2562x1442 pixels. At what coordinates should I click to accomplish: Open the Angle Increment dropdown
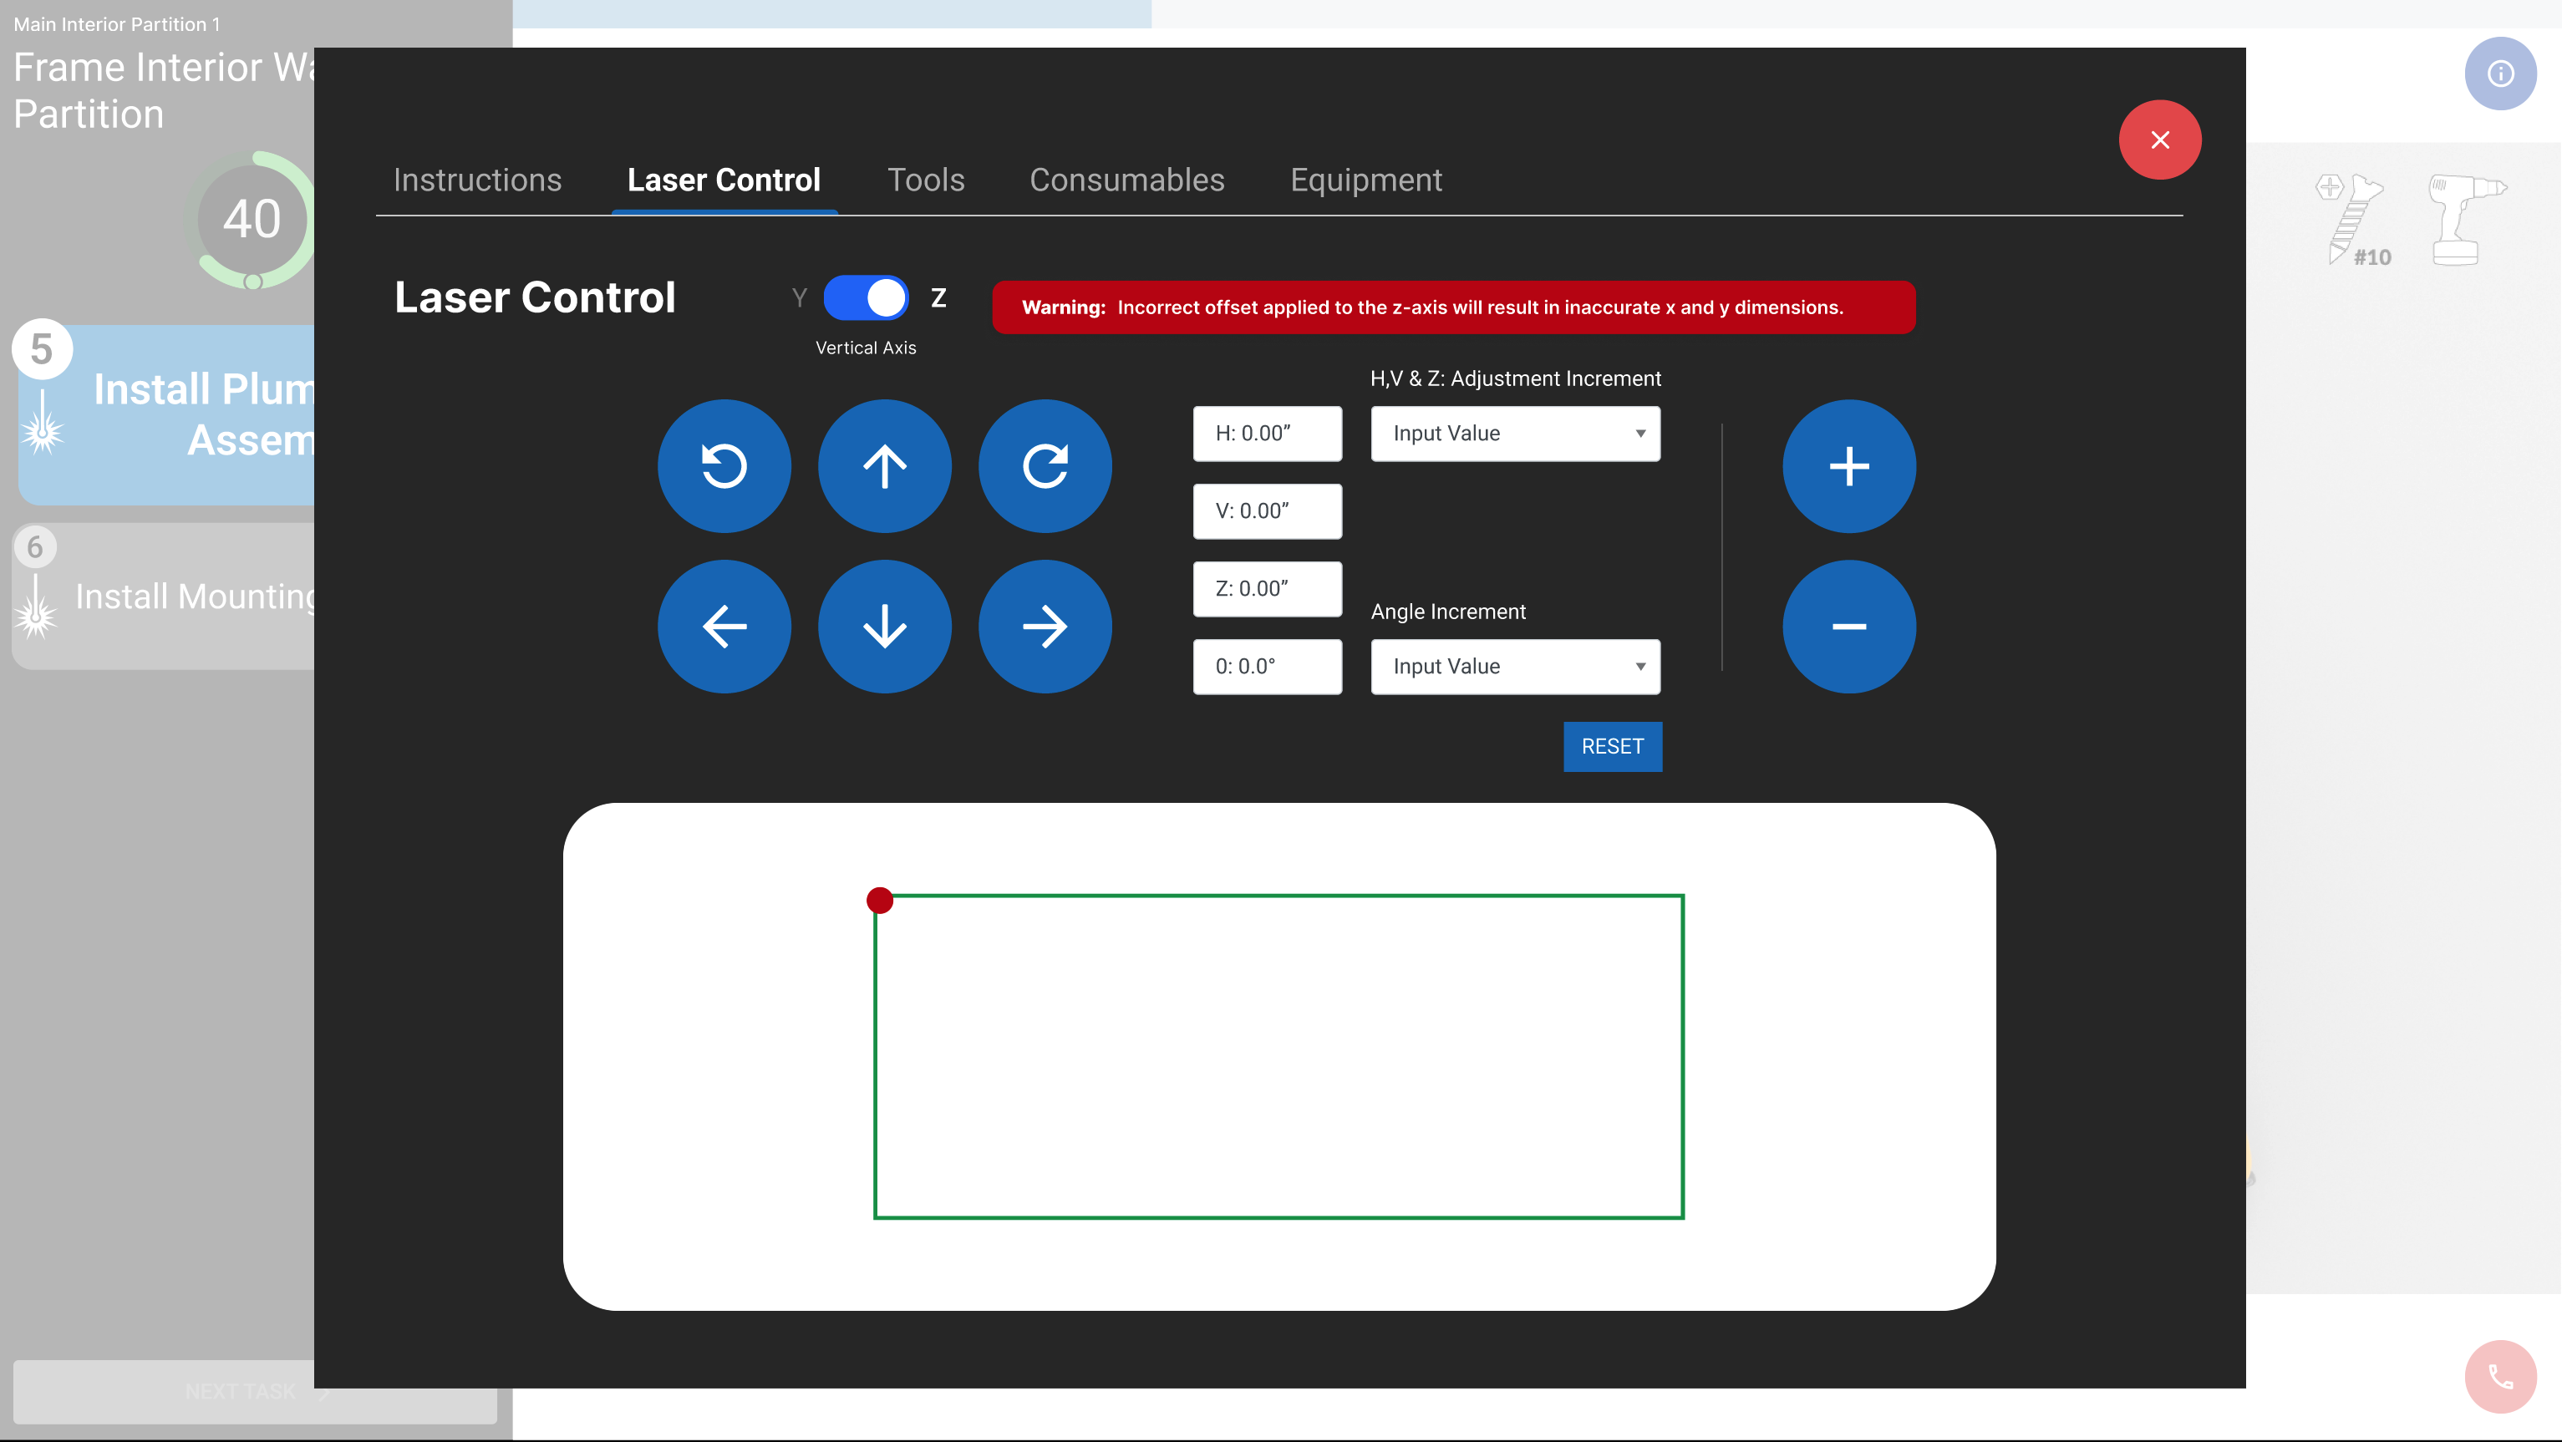tap(1515, 667)
